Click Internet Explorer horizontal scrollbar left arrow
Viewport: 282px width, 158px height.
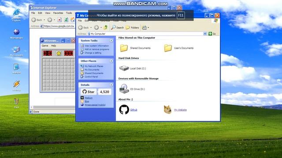click(x=31, y=107)
